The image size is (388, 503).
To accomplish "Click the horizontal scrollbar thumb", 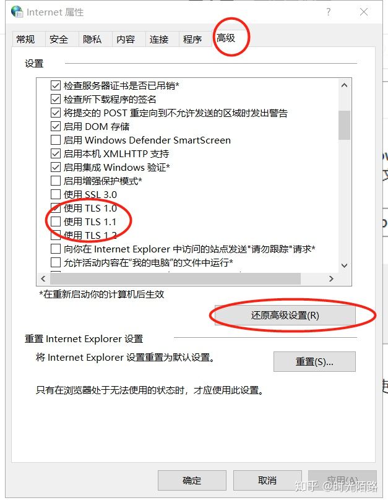I will [x=176, y=279].
